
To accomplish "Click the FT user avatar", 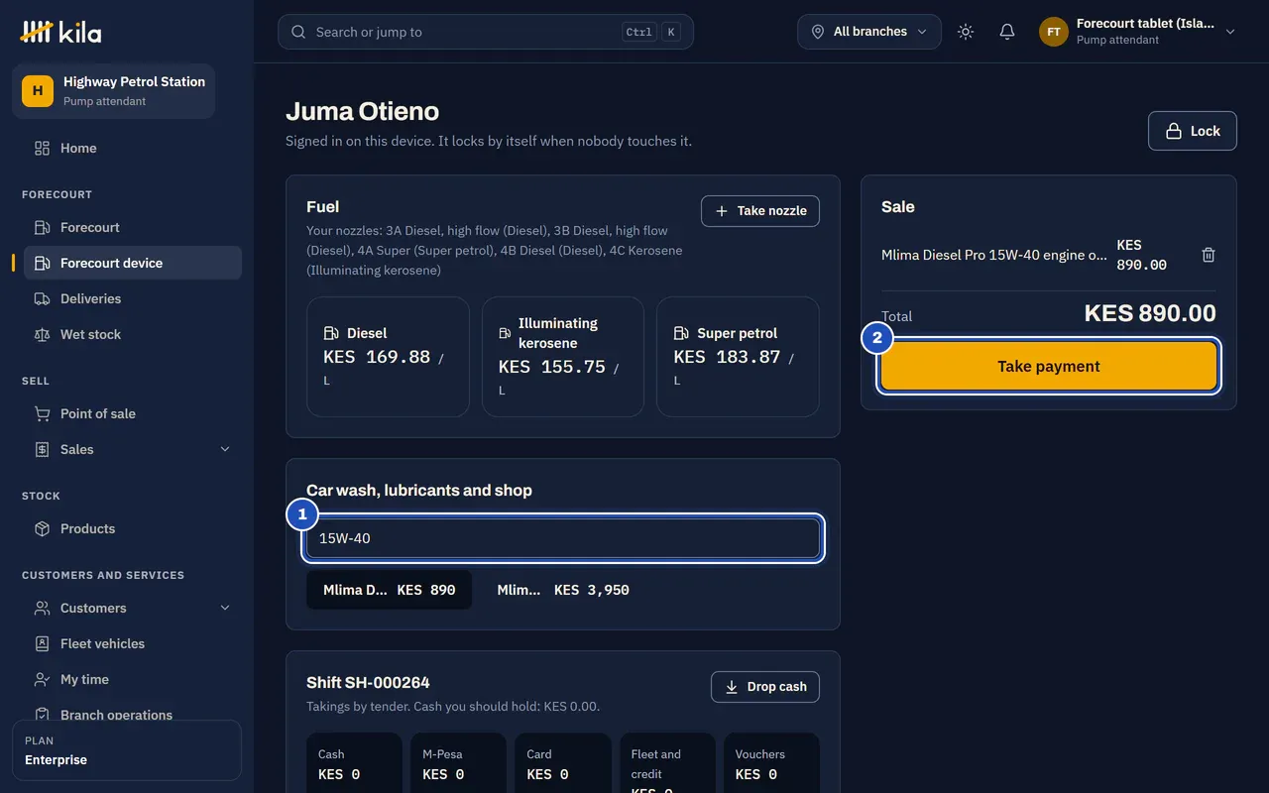I will [x=1054, y=32].
